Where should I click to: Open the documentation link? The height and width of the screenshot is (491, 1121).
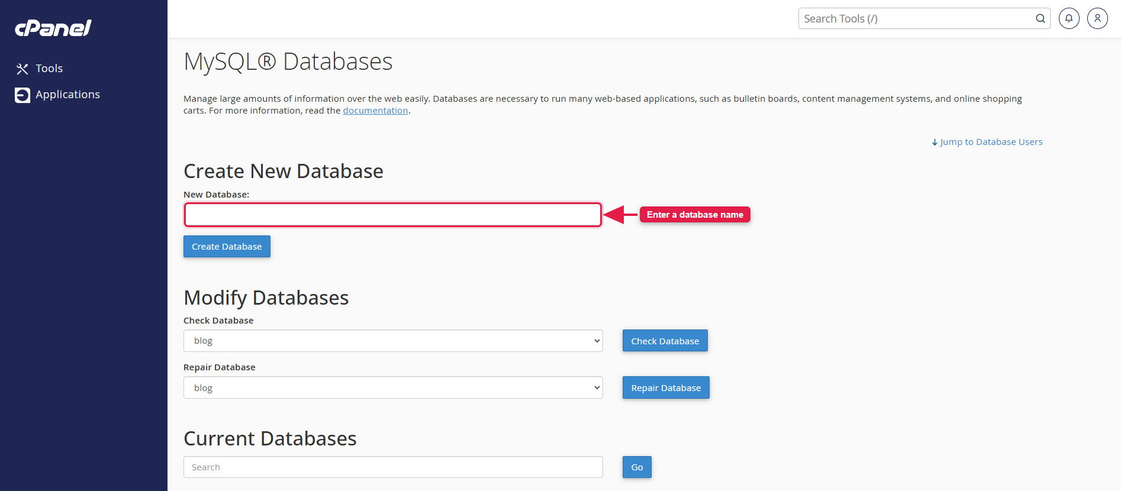(x=375, y=111)
